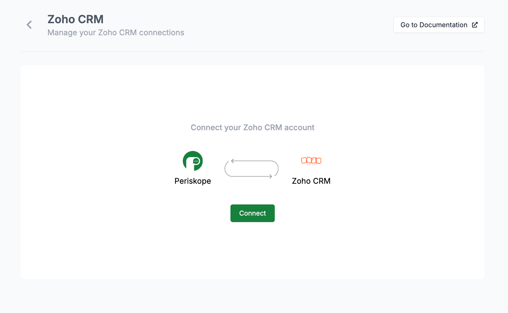Click the orange Zoho logo
Image resolution: width=508 pixels, height=313 pixels.
(311, 161)
